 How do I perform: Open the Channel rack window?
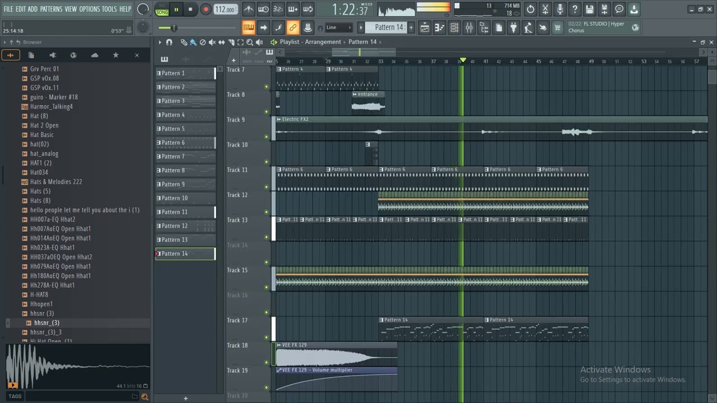pyautogui.click(x=454, y=27)
